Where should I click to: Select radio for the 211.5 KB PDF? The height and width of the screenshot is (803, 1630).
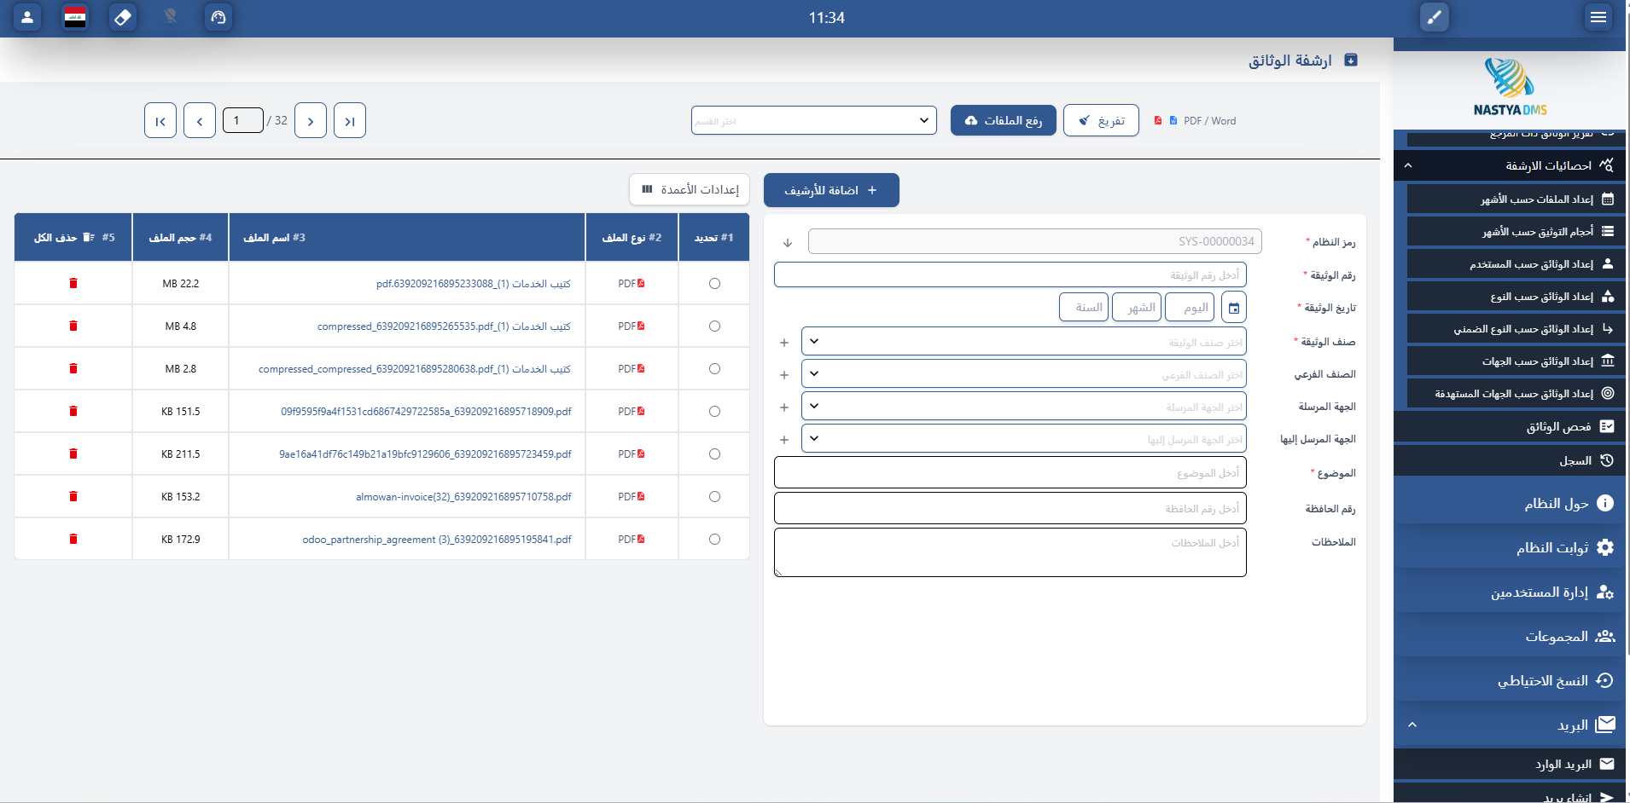point(714,454)
